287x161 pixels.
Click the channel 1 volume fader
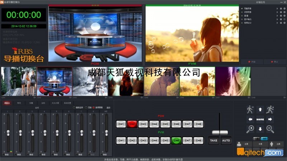pos(8,133)
